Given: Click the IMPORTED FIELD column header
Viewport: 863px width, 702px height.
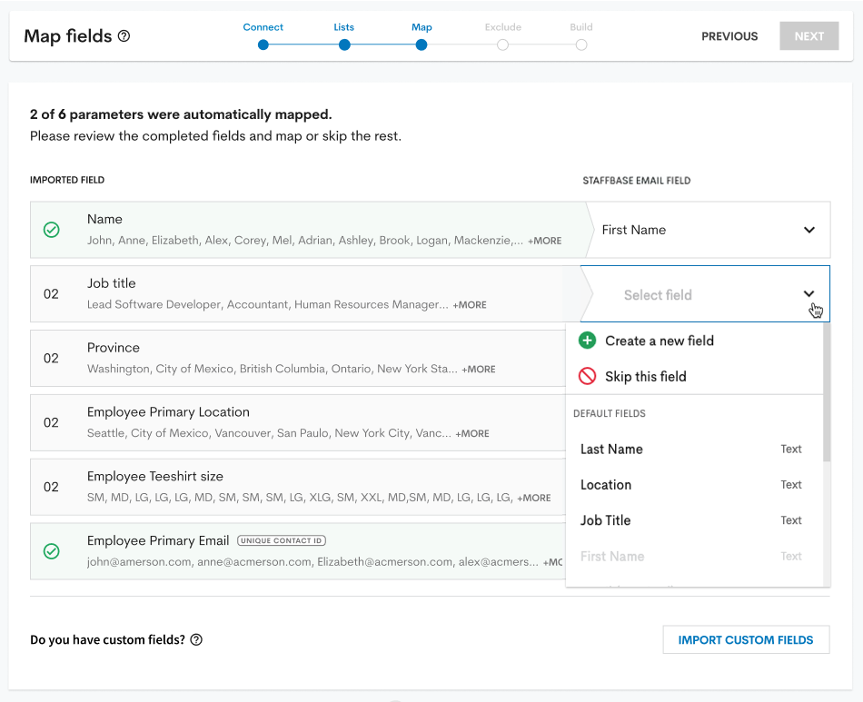Looking at the screenshot, I should [67, 180].
